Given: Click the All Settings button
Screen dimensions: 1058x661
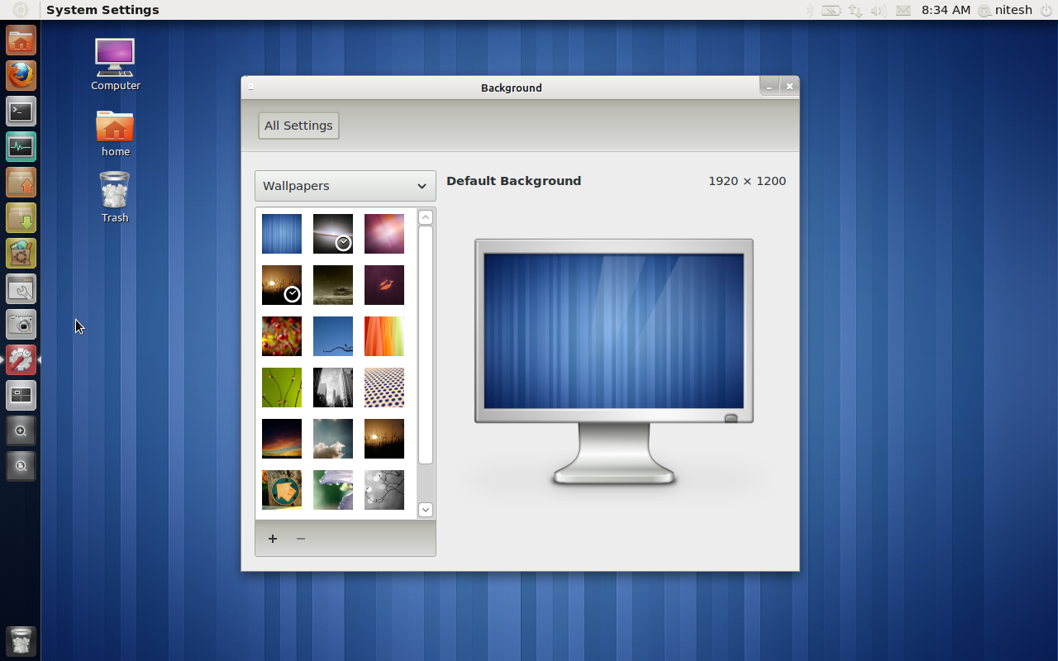Looking at the screenshot, I should tap(298, 125).
